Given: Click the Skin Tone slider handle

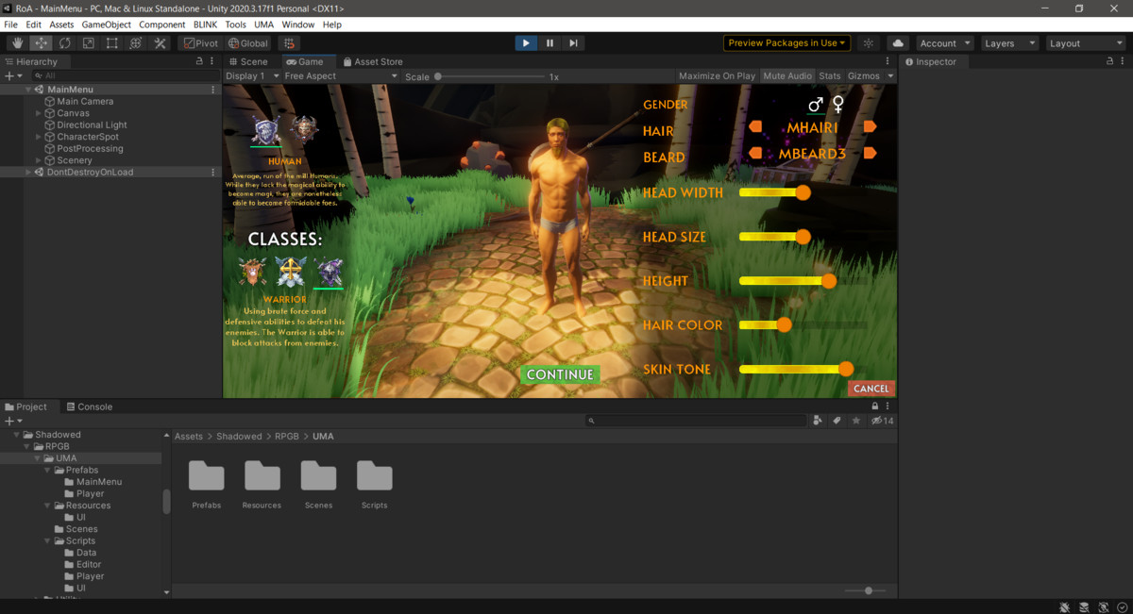Looking at the screenshot, I should coord(845,369).
